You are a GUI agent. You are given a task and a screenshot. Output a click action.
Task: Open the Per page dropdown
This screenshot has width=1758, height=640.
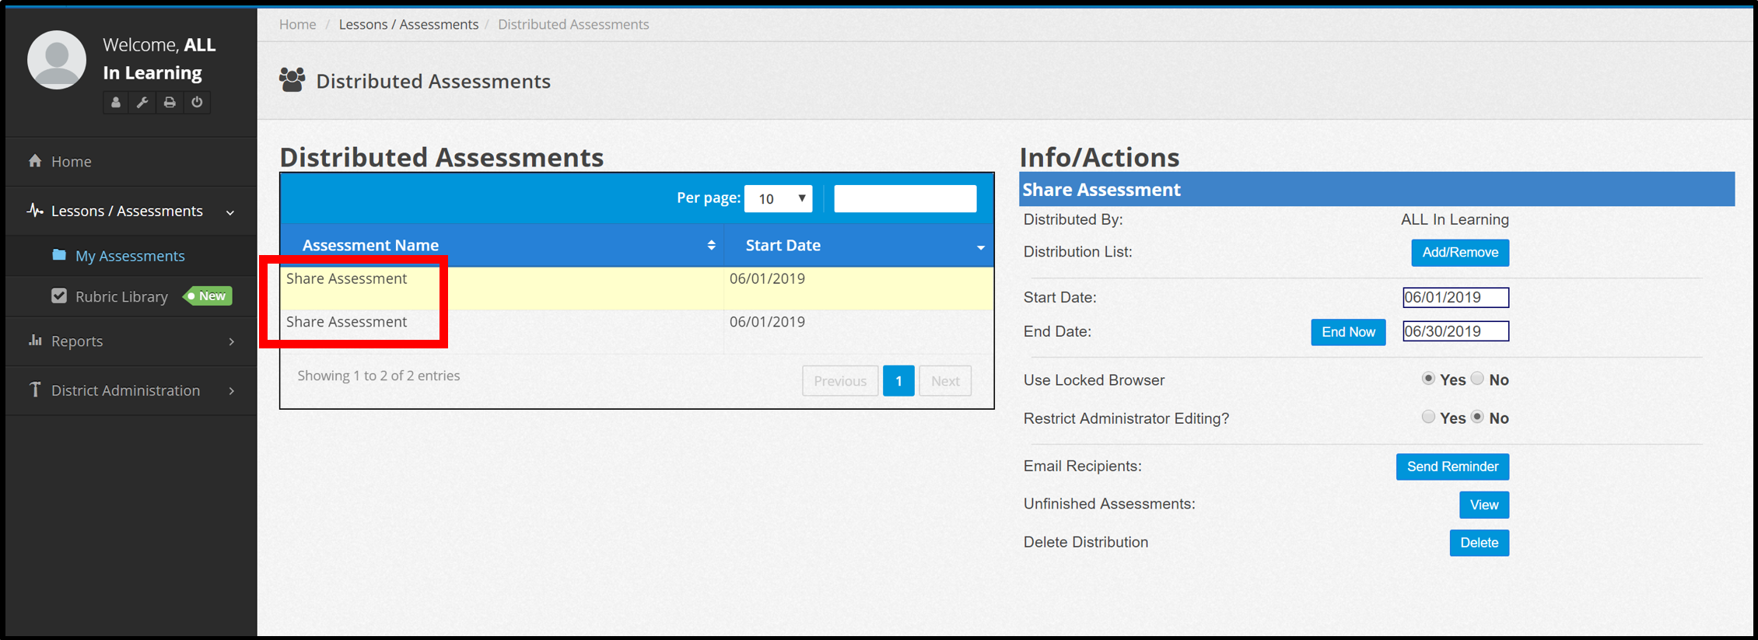pyautogui.click(x=778, y=199)
